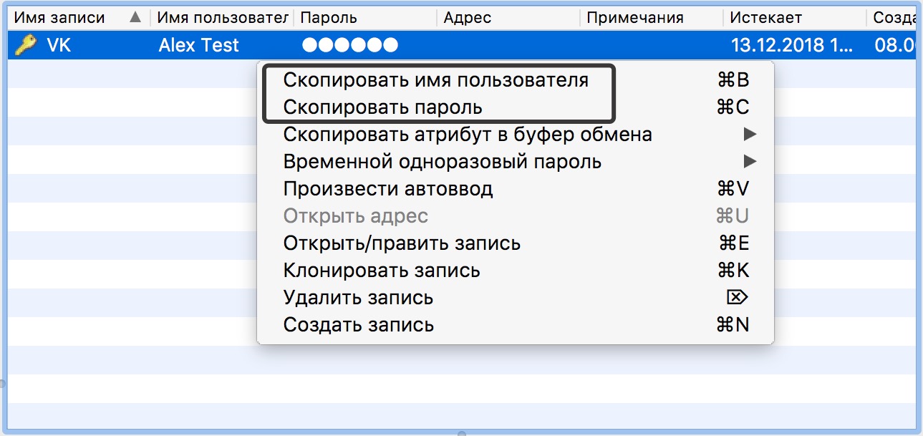The image size is (923, 436).
Task: Click the Пароль column header
Action: click(x=329, y=17)
